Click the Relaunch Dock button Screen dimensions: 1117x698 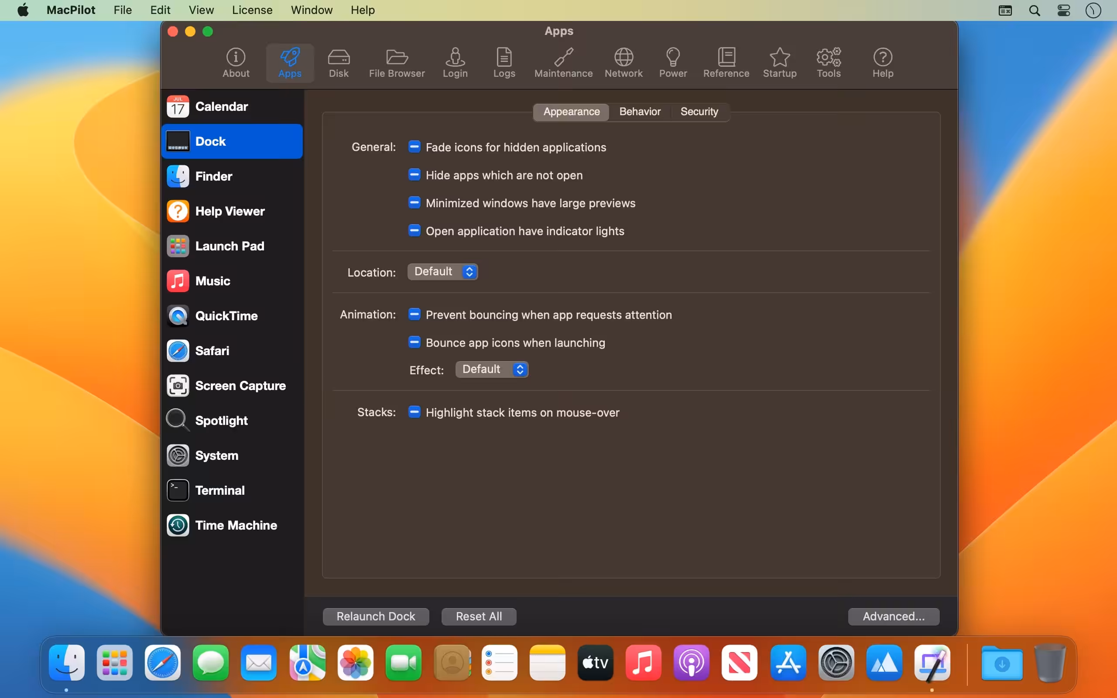pos(376,616)
